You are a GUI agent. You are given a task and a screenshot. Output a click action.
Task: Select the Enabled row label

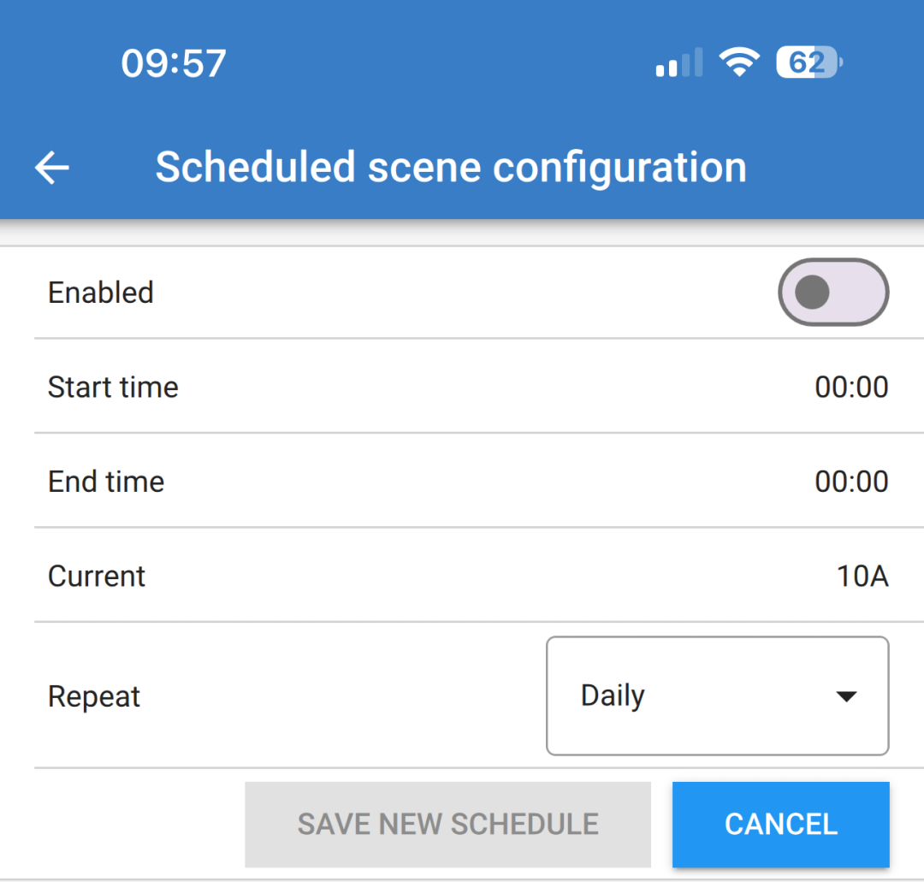click(101, 293)
